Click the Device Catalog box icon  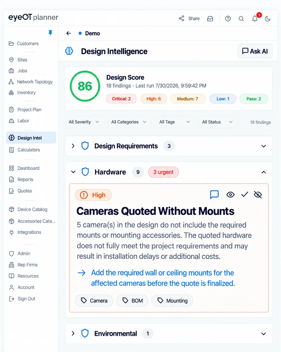click(x=12, y=209)
